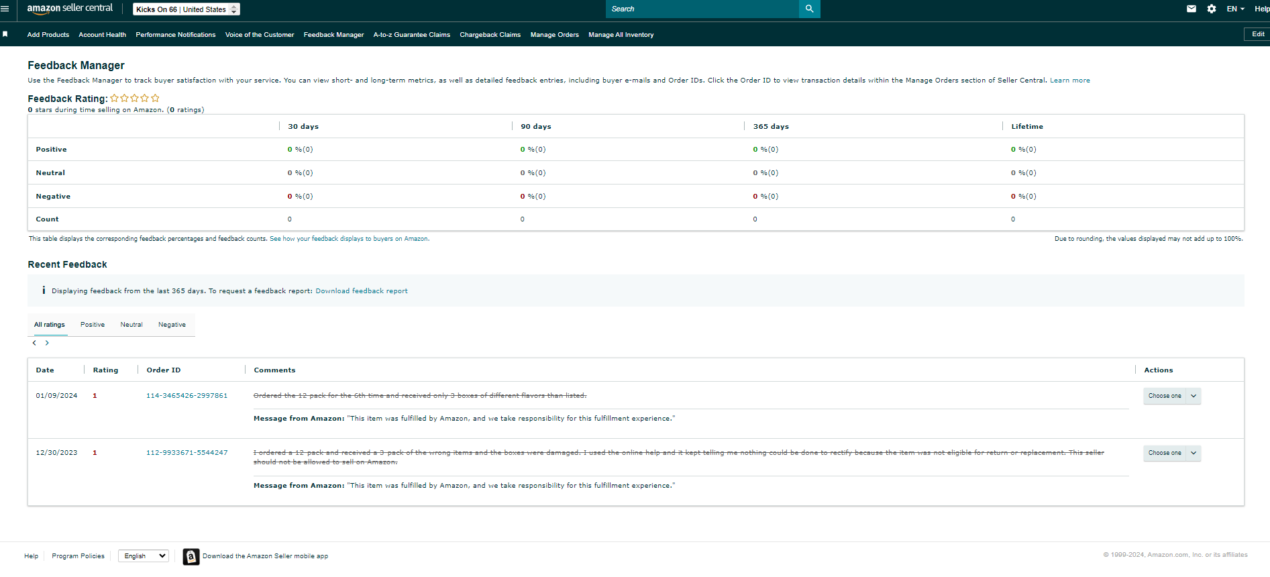Image resolution: width=1270 pixels, height=577 pixels.
Task: Click the Recent Feedback heading
Action: pos(67,264)
